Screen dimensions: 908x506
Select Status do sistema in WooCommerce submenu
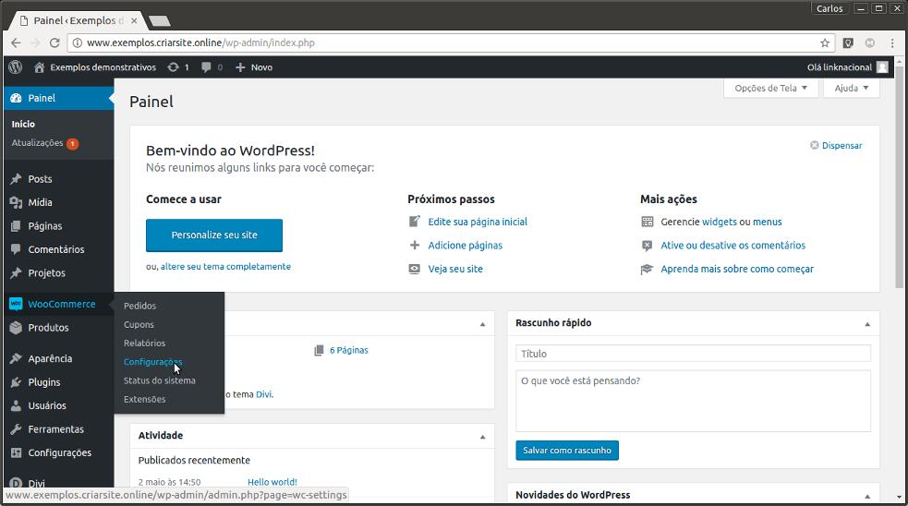tap(159, 380)
